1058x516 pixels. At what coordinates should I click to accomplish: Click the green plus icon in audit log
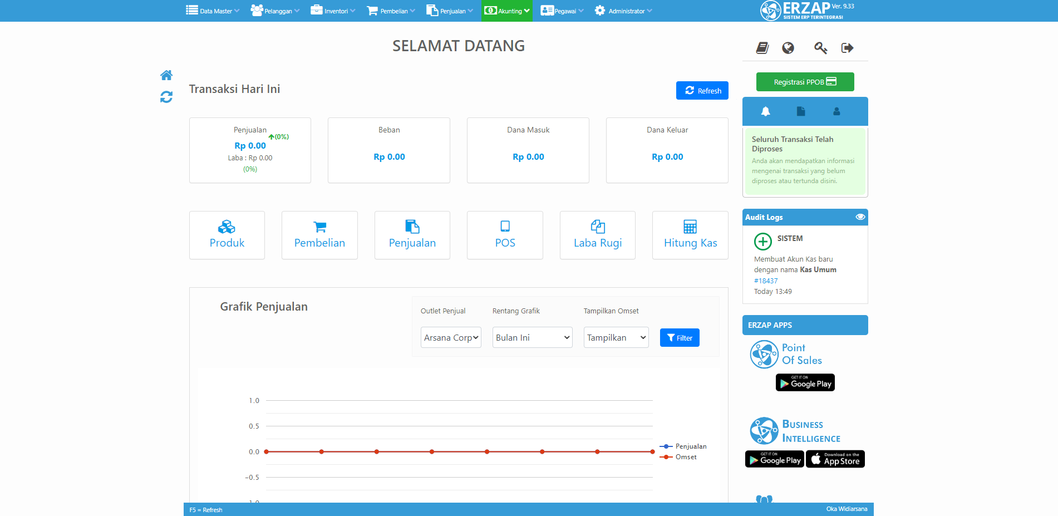point(763,242)
